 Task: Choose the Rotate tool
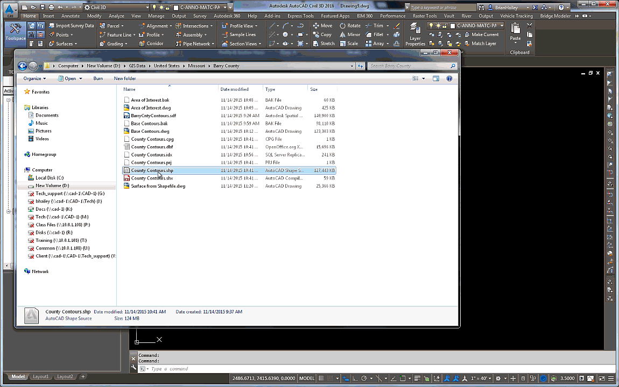click(x=350, y=26)
